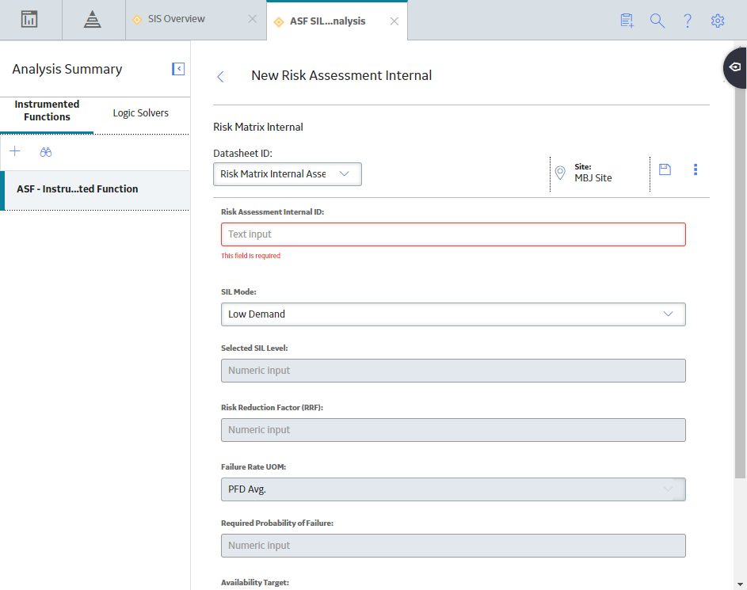Viewport: 747px width, 590px height.
Task: Click the Risk Reduction Factor input
Action: (x=453, y=430)
